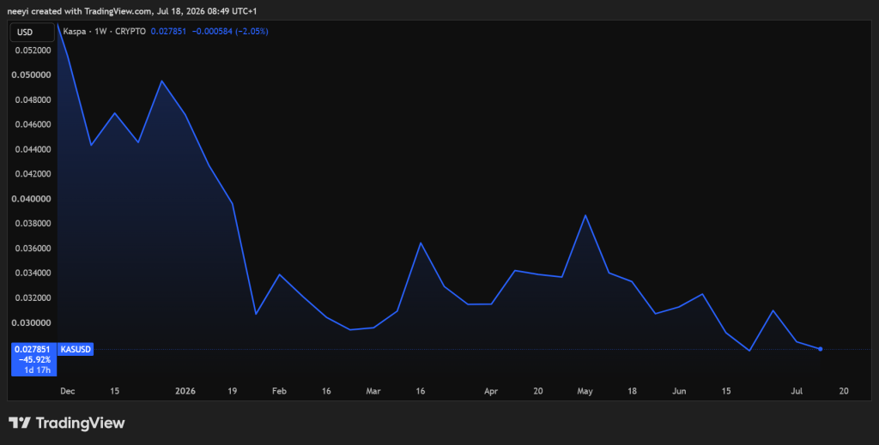Click the Feb label on time axis
This screenshot has height=445, width=879.
(279, 391)
